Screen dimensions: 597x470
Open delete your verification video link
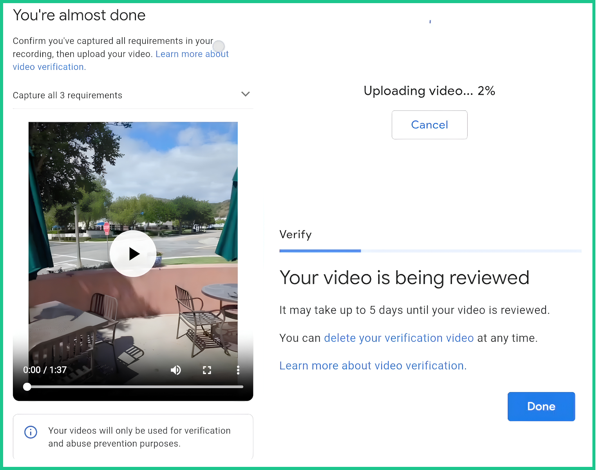[x=399, y=338]
